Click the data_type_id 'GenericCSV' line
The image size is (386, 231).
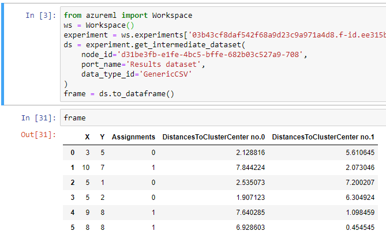[137, 74]
